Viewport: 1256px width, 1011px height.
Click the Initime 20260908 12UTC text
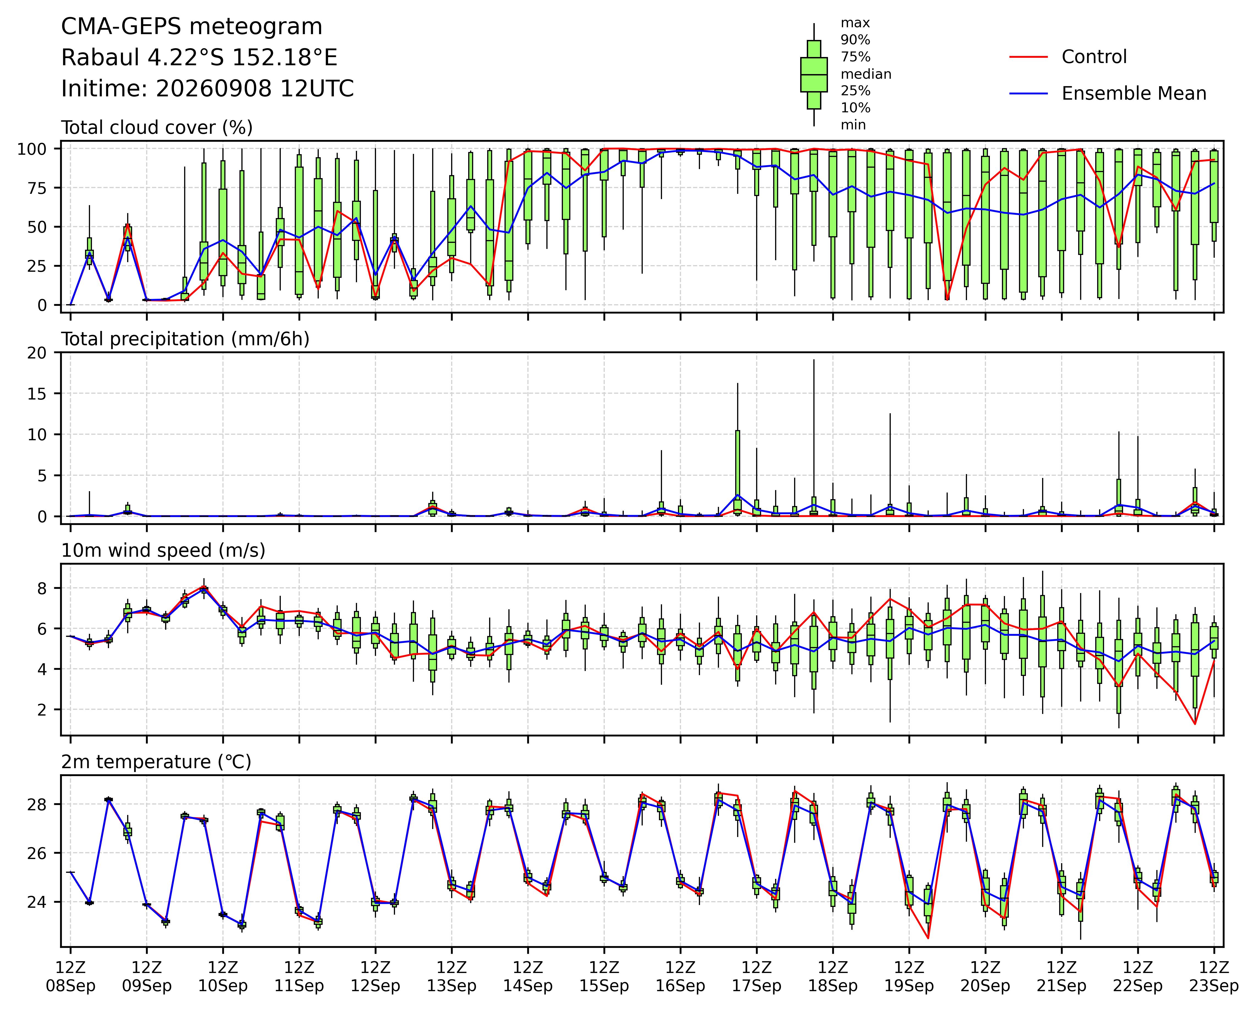[207, 89]
